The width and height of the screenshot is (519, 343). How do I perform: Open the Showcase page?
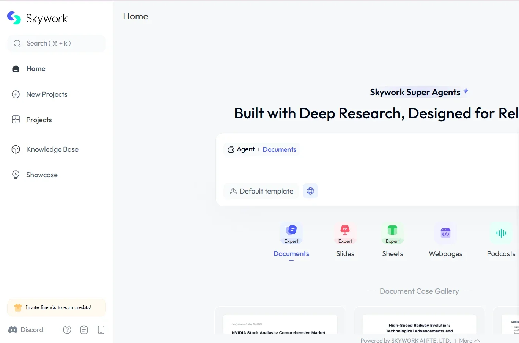pyautogui.click(x=42, y=175)
